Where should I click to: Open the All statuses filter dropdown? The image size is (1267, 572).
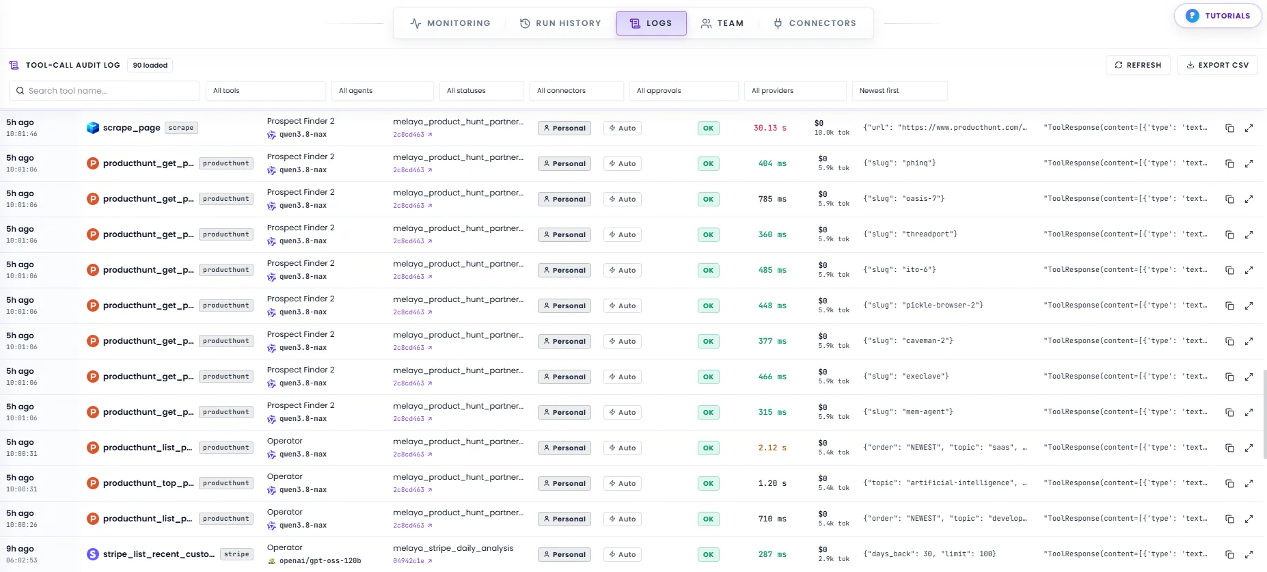482,90
